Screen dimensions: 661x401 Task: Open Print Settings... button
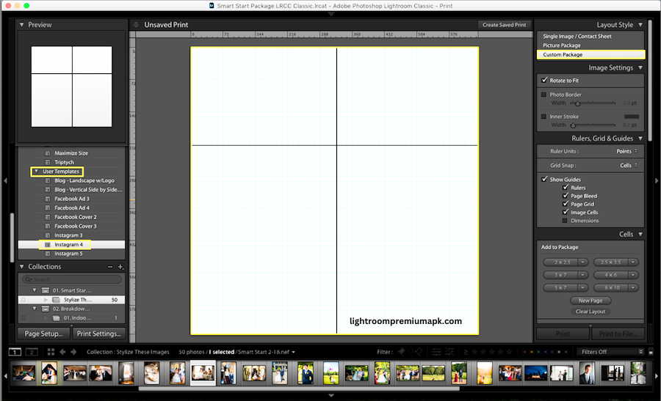point(99,334)
